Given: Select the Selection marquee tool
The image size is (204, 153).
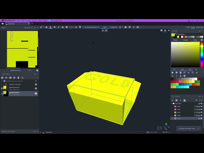Looking at the screenshot, I should tap(70, 27).
